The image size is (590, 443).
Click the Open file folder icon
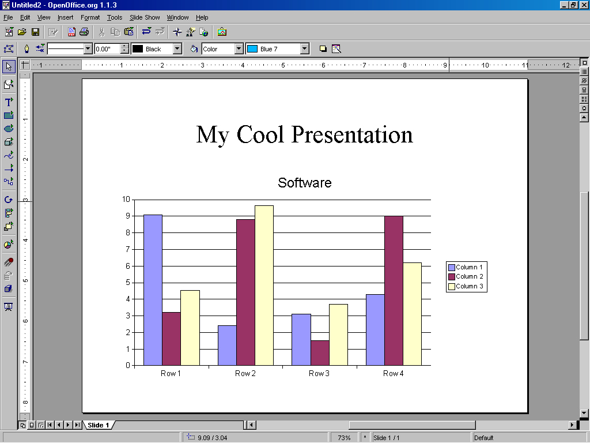[x=22, y=32]
